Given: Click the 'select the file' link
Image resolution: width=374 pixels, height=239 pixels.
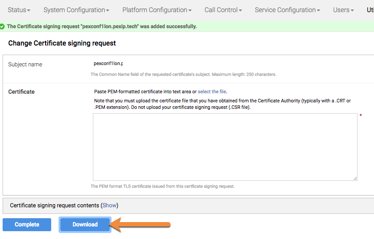Looking at the screenshot, I should [x=212, y=92].
